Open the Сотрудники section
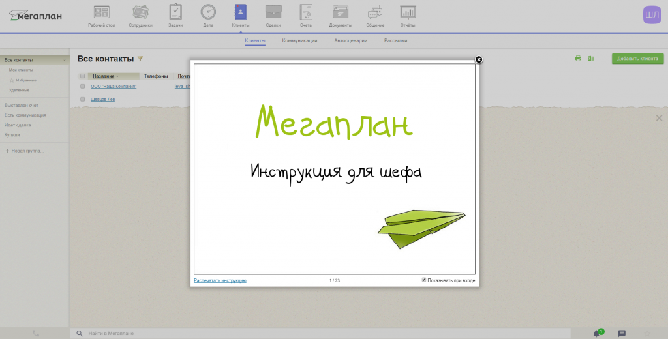The width and height of the screenshot is (668, 339). pyautogui.click(x=141, y=16)
